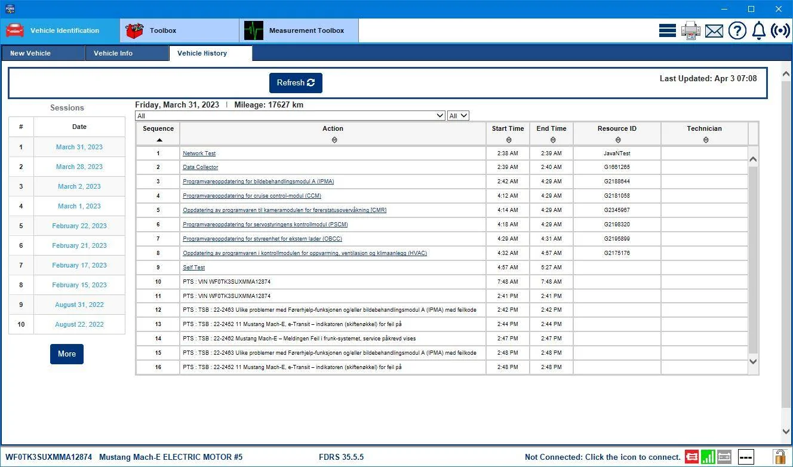This screenshot has height=467, width=793.
Task: Click the green signal bars icon
Action: pyautogui.click(x=708, y=457)
